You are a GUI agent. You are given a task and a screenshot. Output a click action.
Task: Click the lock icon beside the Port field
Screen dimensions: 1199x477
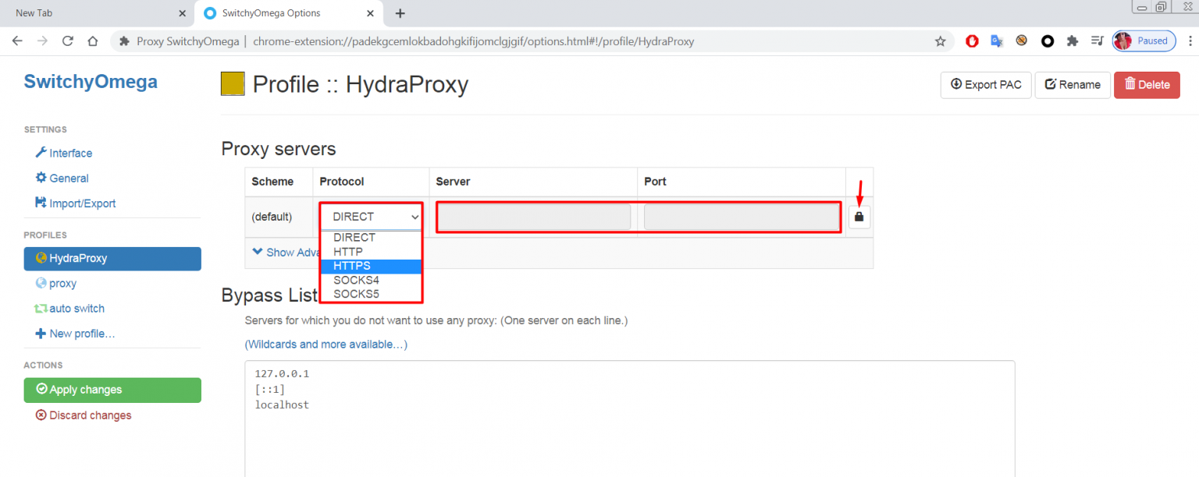pos(859,216)
